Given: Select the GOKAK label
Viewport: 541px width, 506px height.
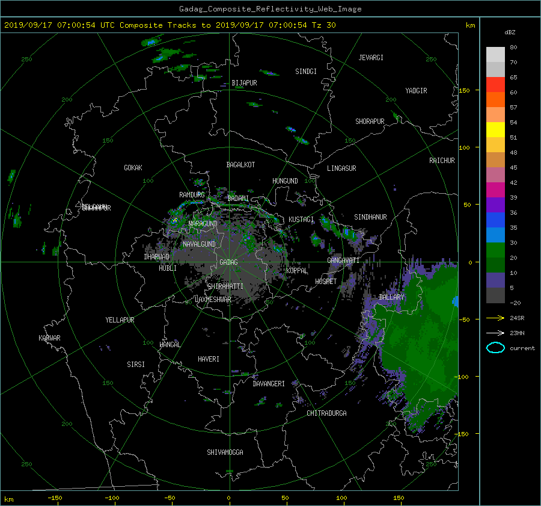Looking at the screenshot, I should point(133,168).
